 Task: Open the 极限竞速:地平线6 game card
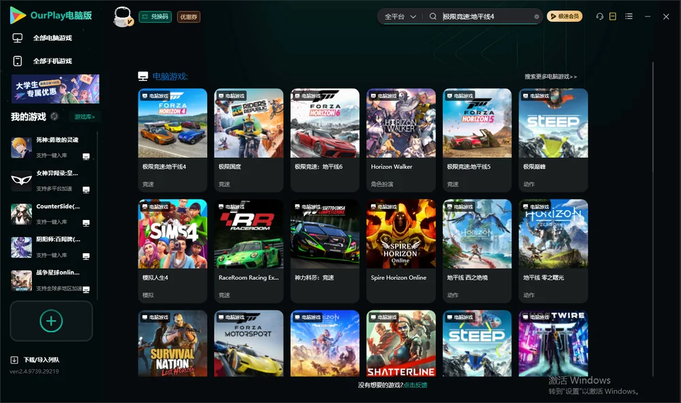(x=325, y=140)
